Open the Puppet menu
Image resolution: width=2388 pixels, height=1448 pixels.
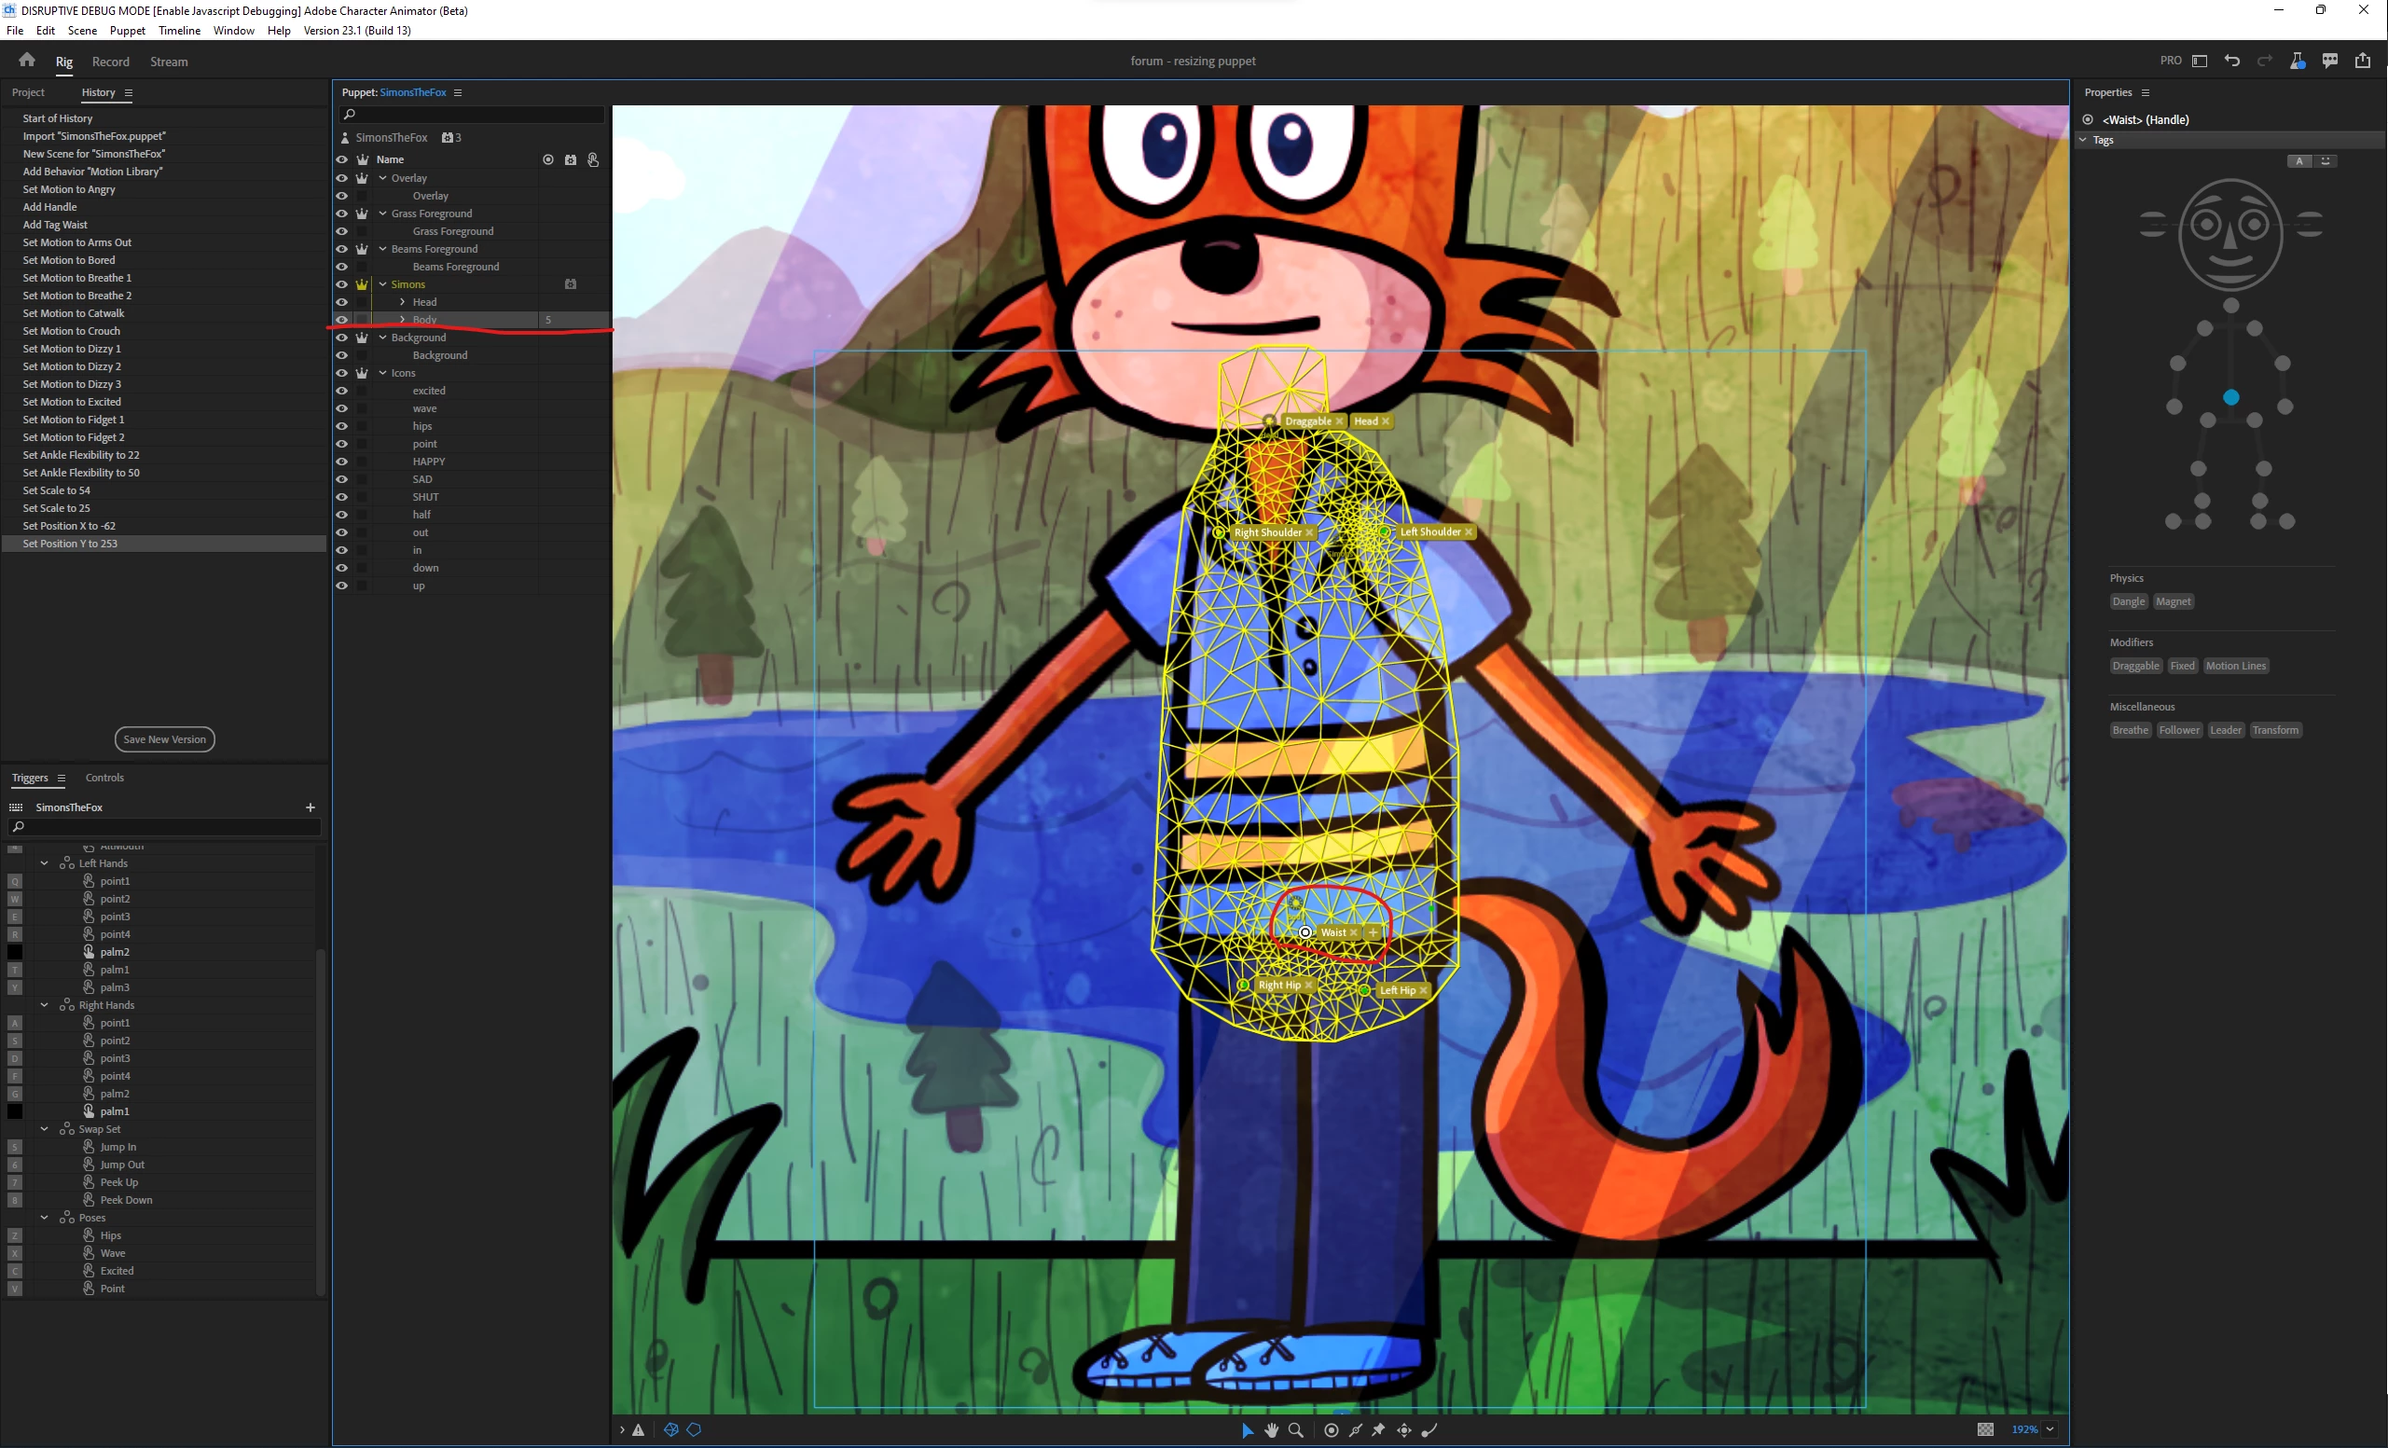pos(127,30)
